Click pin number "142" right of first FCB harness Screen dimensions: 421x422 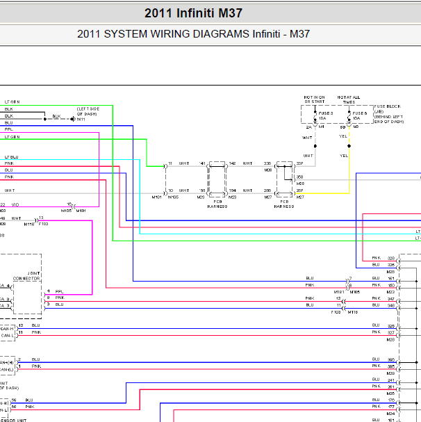(x=233, y=163)
